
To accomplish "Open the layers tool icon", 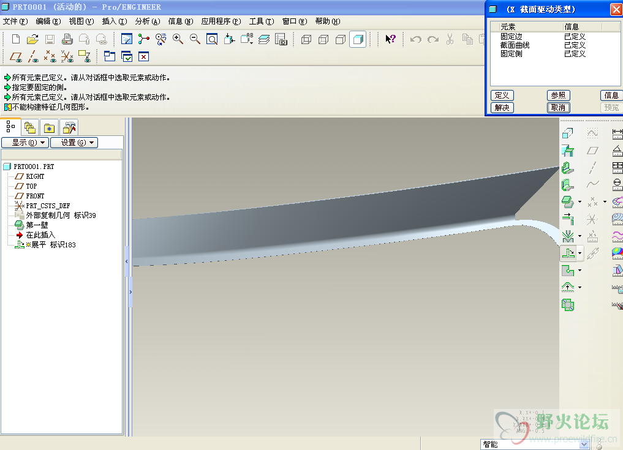I will coord(264,39).
